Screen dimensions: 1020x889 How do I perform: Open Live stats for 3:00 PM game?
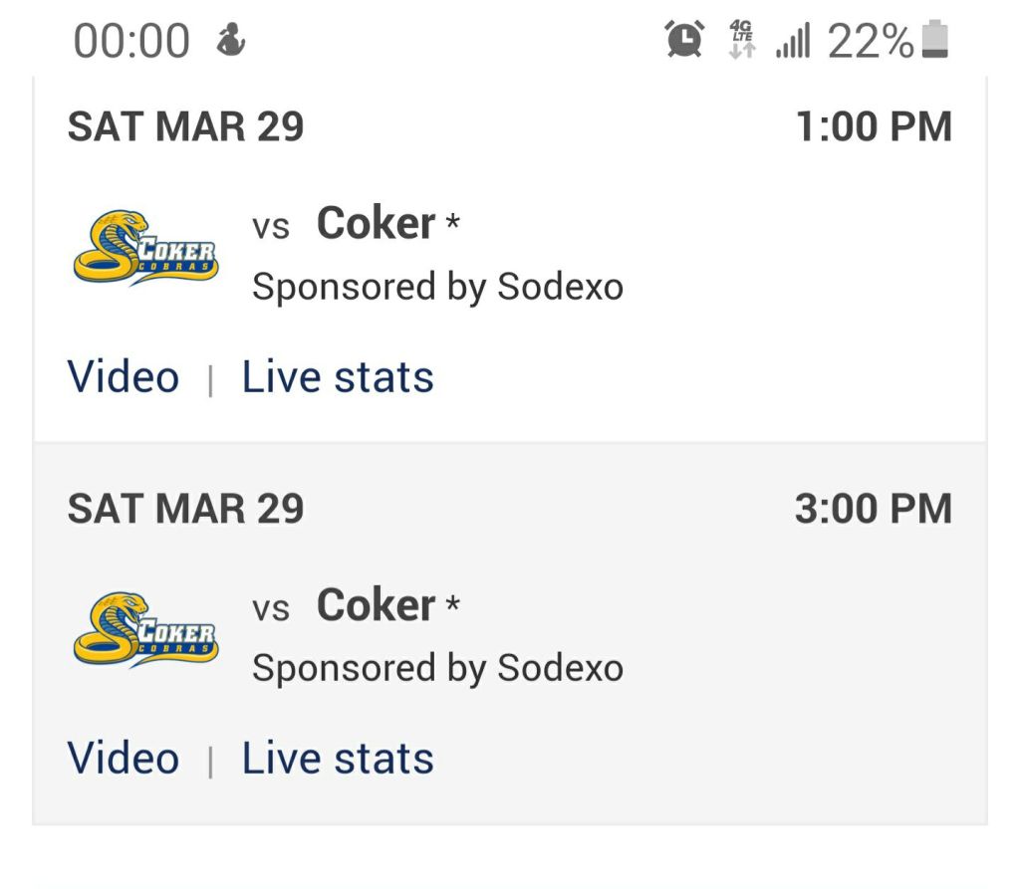click(x=338, y=759)
